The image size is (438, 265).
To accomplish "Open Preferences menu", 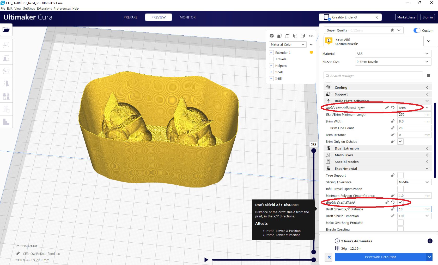I will coord(62,8).
